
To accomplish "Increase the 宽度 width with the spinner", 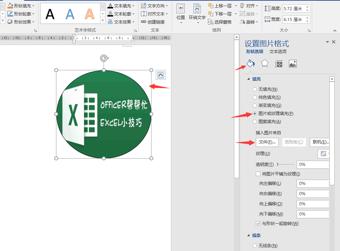I will point(308,18).
